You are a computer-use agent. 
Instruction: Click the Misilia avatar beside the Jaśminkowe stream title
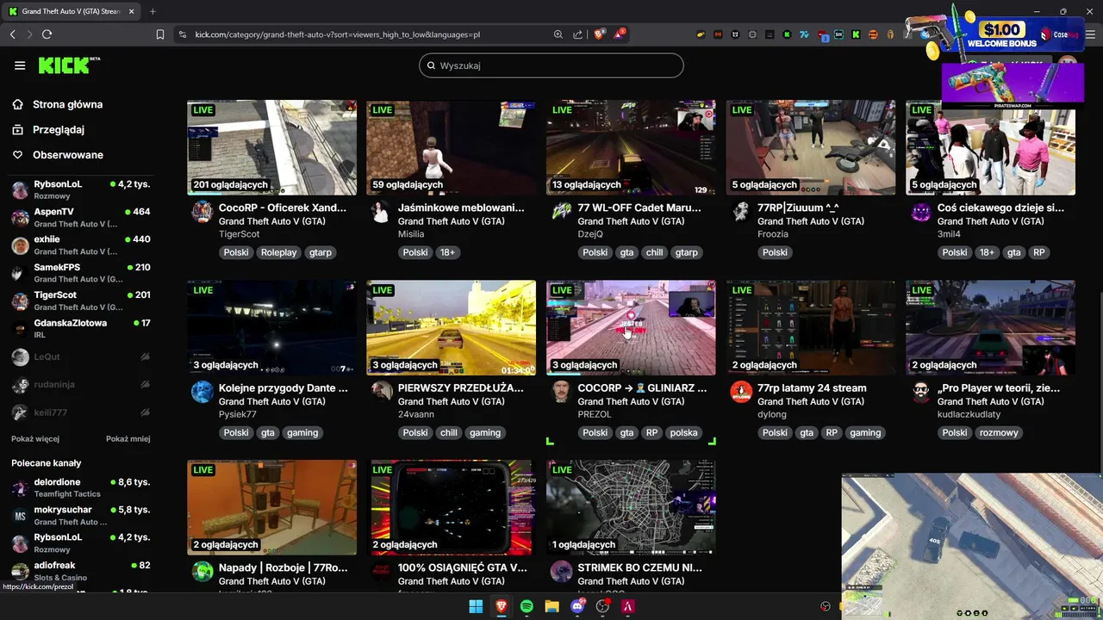[382, 212]
